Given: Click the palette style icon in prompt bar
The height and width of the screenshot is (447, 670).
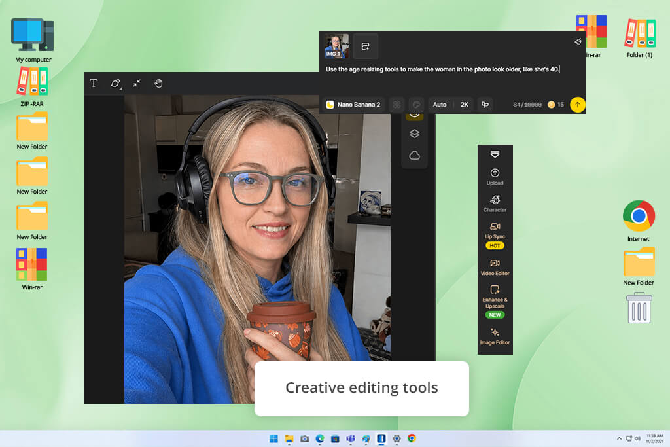Looking at the screenshot, I should (416, 105).
